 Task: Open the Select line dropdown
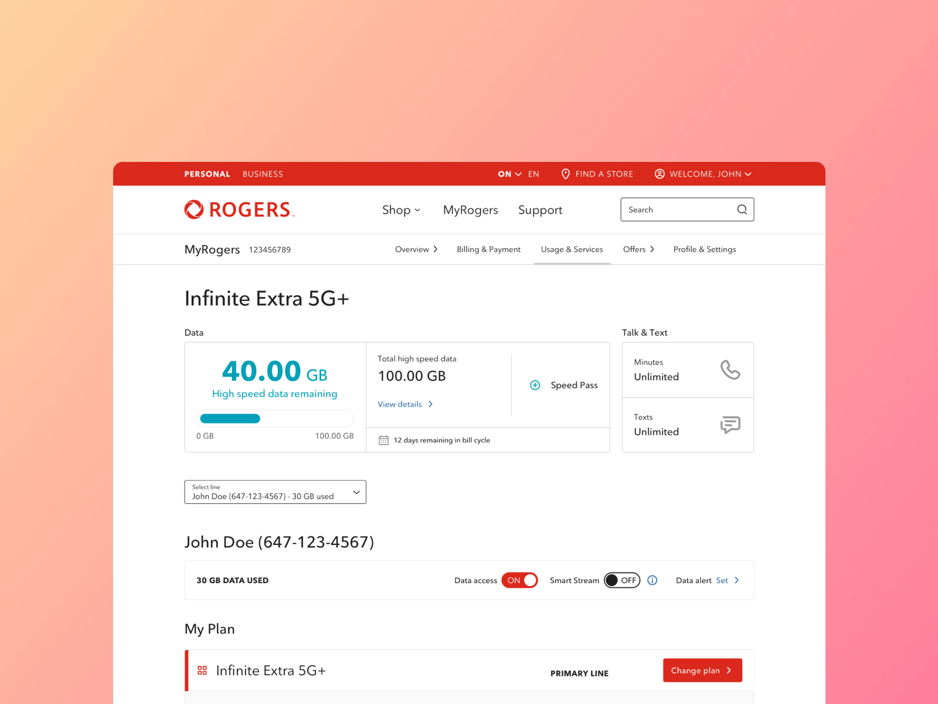(x=275, y=492)
